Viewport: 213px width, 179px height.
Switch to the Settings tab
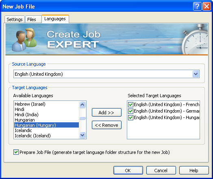(x=15, y=19)
